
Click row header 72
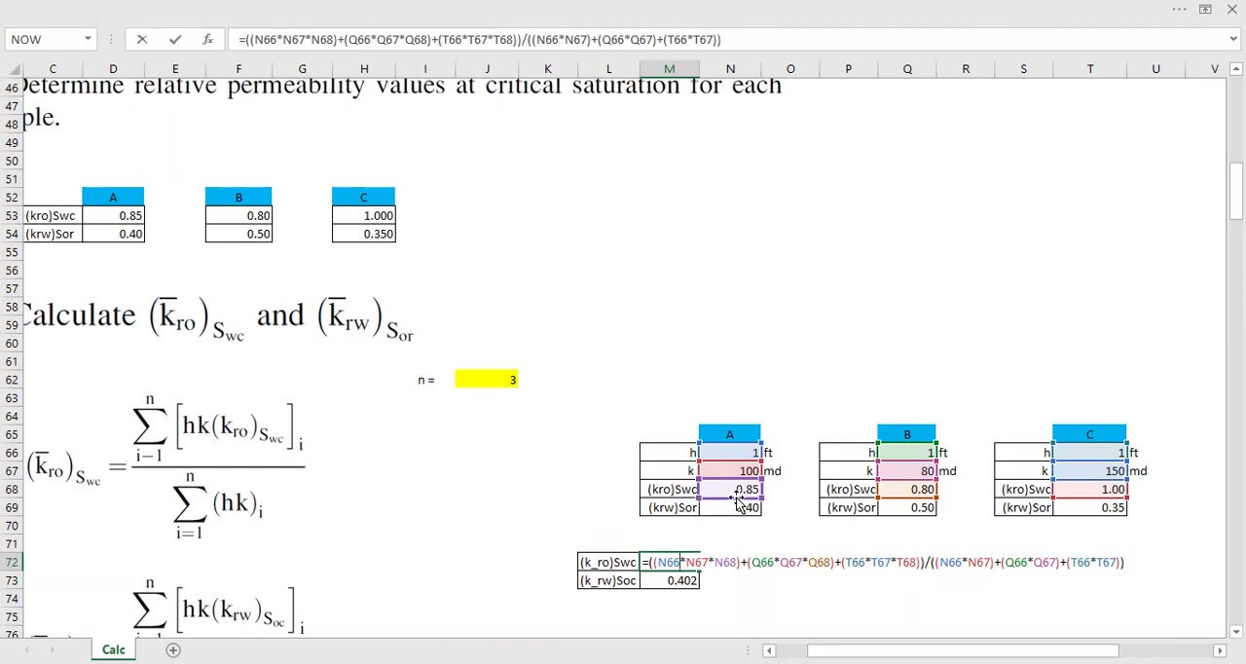coord(11,562)
